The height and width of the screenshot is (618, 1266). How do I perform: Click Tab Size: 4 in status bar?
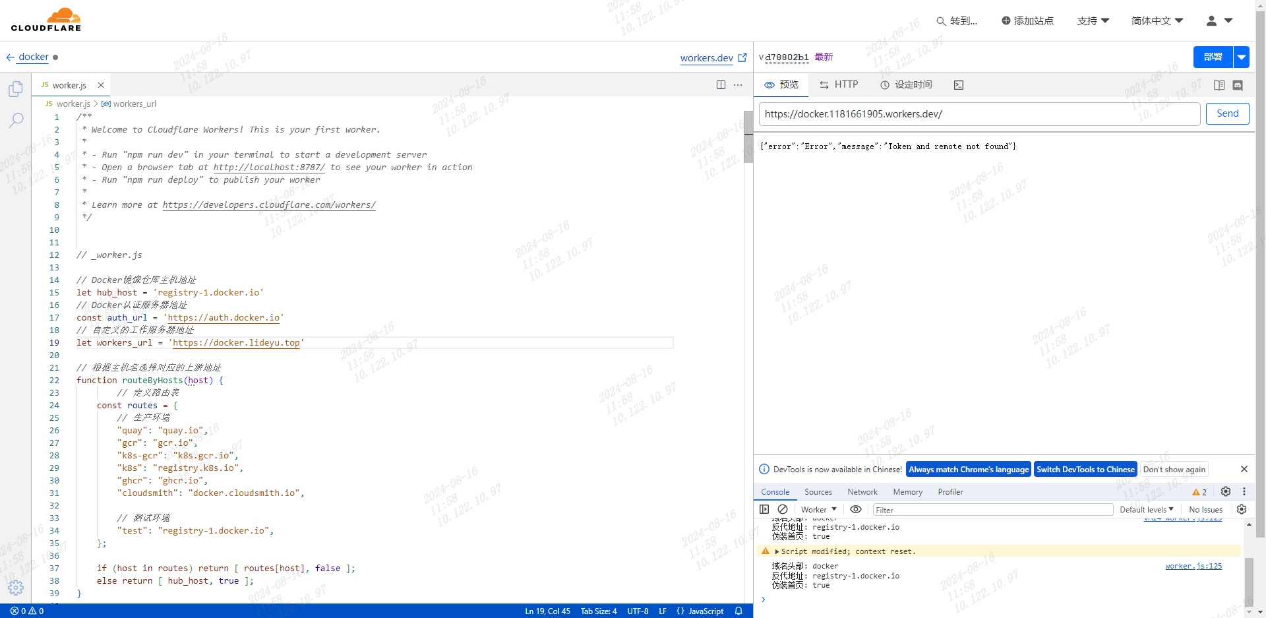coord(599,611)
